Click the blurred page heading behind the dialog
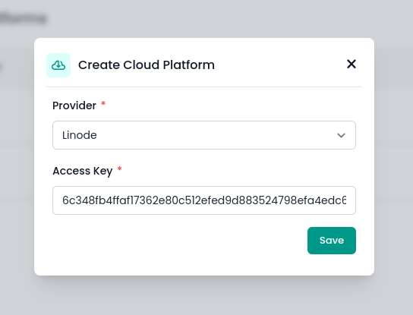 click(x=24, y=19)
